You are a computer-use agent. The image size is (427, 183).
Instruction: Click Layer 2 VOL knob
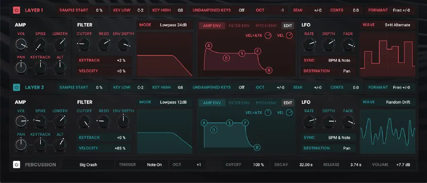click(21, 121)
